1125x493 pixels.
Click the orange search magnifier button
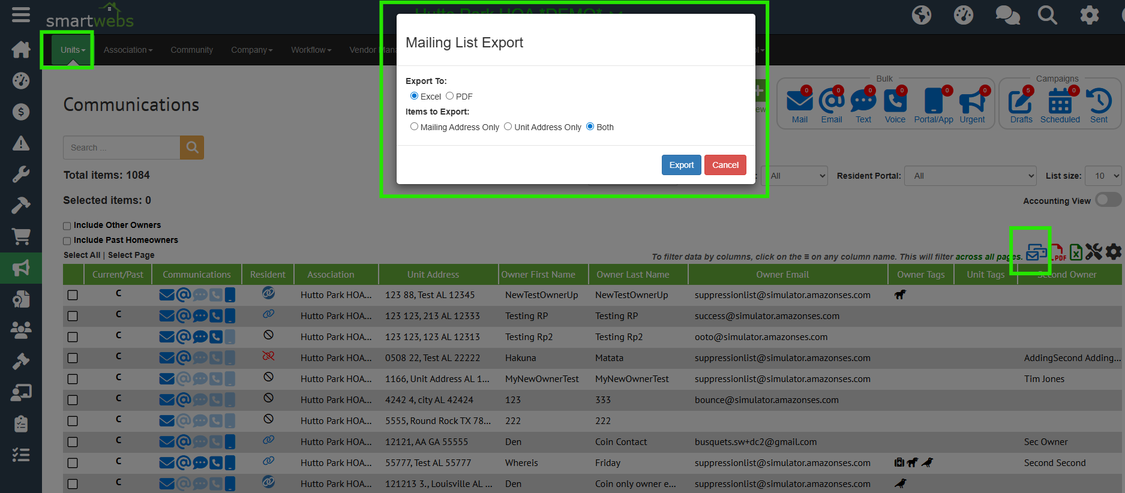[x=192, y=148]
